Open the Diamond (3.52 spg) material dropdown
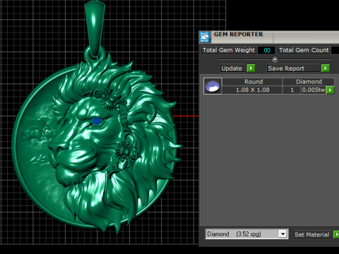The height and width of the screenshot is (254, 339). coord(246,234)
